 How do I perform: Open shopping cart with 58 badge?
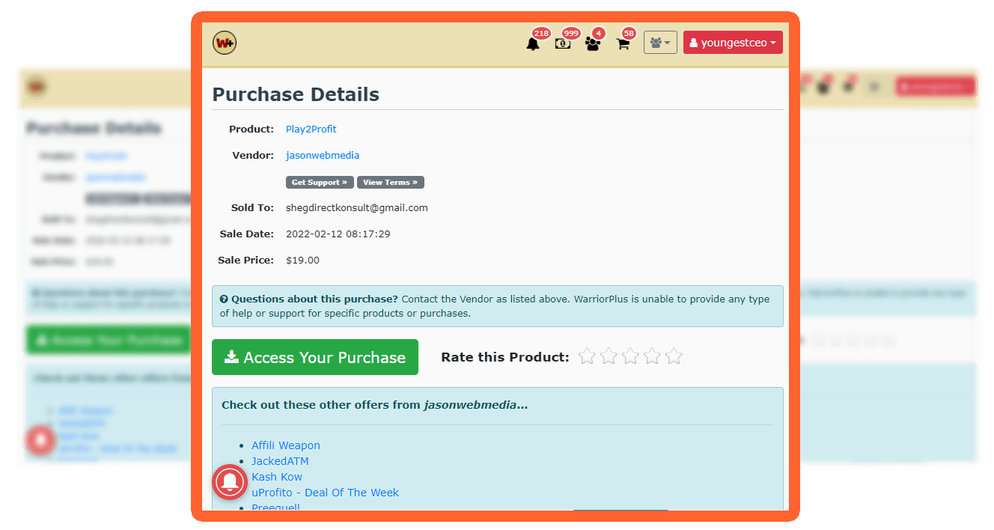tap(623, 43)
